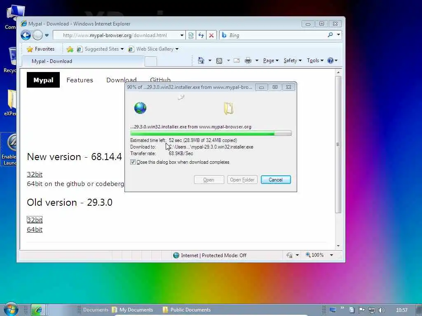Screen dimensions: 422x316
Task: Toggle Compatibility View icon
Action: tap(191, 35)
